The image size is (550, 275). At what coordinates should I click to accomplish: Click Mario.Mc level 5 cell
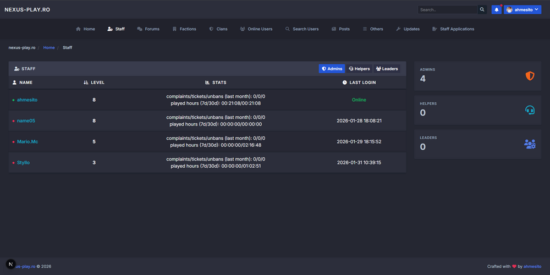click(94, 142)
